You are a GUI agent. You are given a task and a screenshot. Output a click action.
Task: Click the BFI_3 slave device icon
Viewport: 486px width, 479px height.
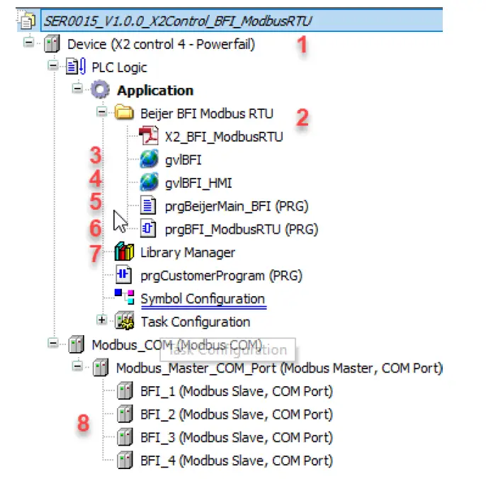(125, 436)
